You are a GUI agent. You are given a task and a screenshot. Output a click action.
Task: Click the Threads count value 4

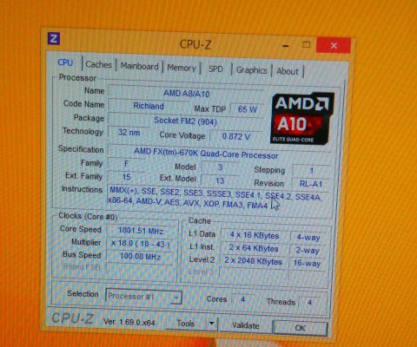[x=309, y=303]
